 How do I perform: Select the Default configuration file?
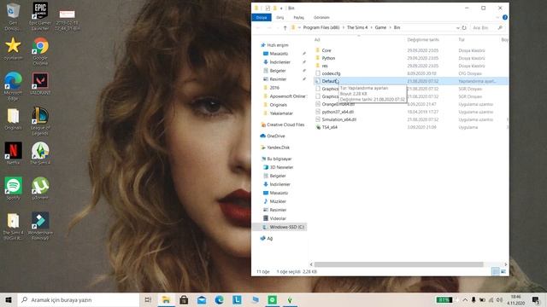pos(410,81)
